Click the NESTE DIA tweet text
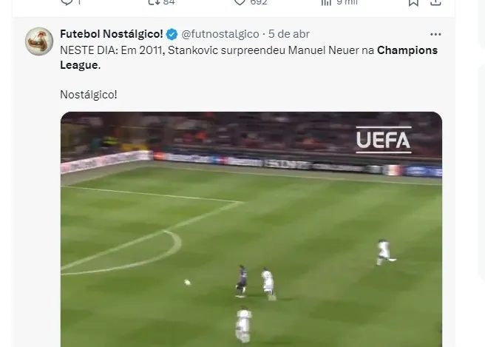The height and width of the screenshot is (347, 485). pyautogui.click(x=248, y=58)
